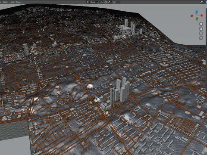This screenshot has height=155, width=207.
Task: Click the pan hand navigation icon
Action: click(201, 29)
